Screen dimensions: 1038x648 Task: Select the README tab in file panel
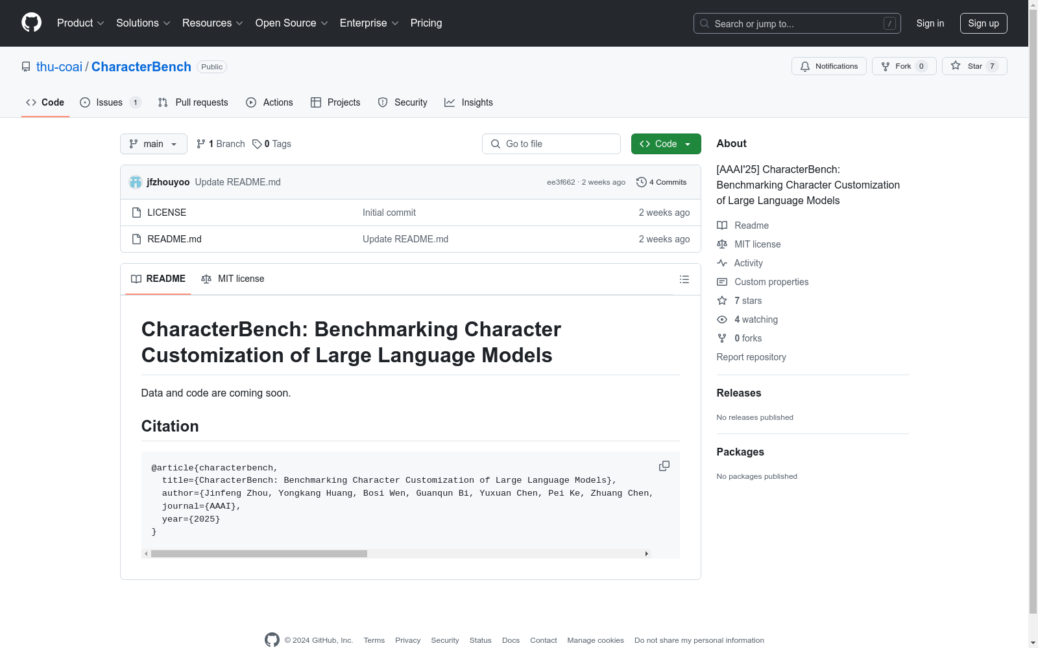[158, 279]
